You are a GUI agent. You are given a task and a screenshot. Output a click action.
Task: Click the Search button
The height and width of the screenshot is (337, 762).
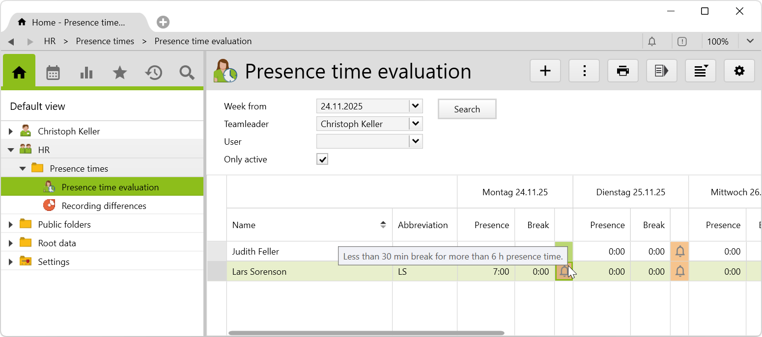pyautogui.click(x=467, y=109)
